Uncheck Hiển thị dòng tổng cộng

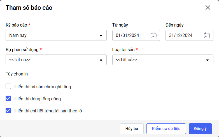point(8,98)
